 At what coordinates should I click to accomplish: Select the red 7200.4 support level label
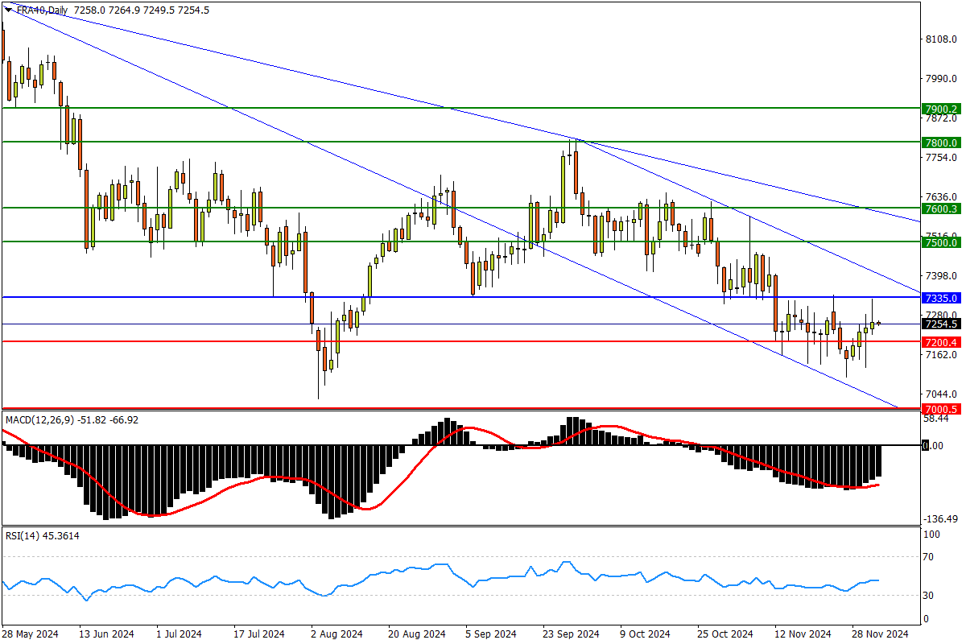tap(941, 342)
